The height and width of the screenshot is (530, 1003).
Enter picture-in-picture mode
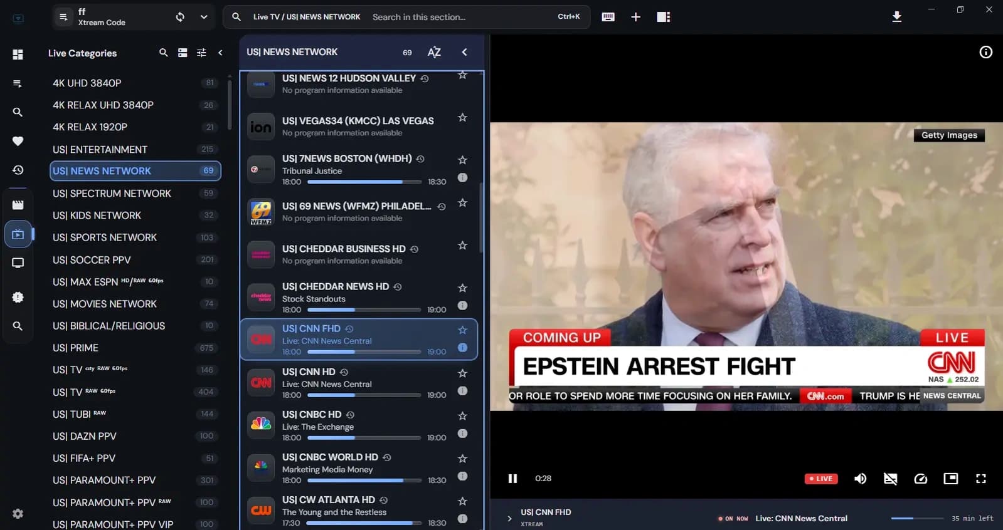[x=951, y=479]
